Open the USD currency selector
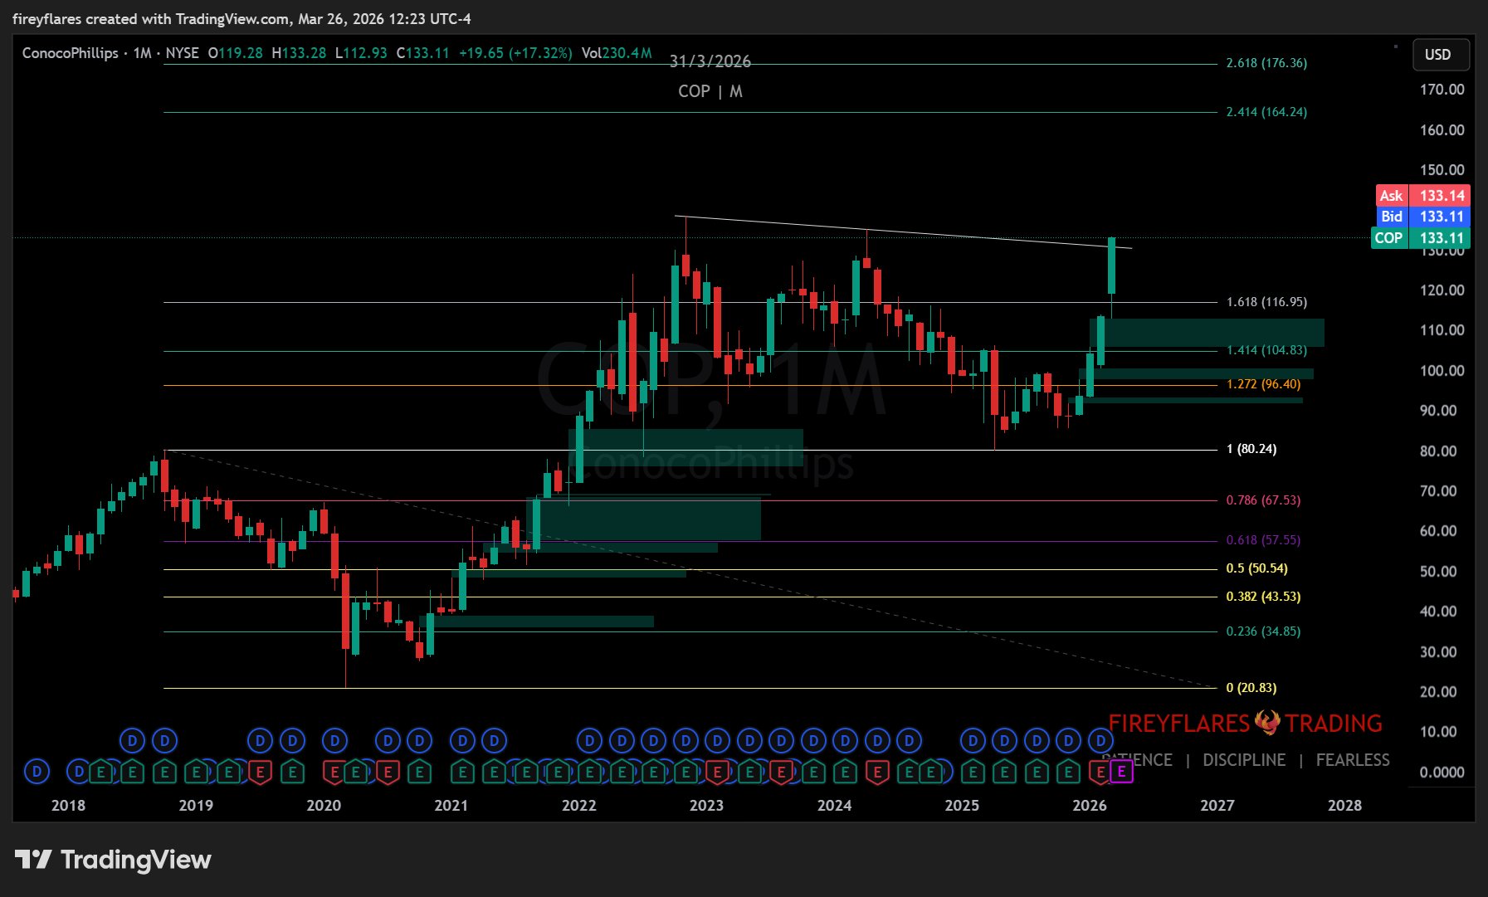1488x897 pixels. (1441, 55)
